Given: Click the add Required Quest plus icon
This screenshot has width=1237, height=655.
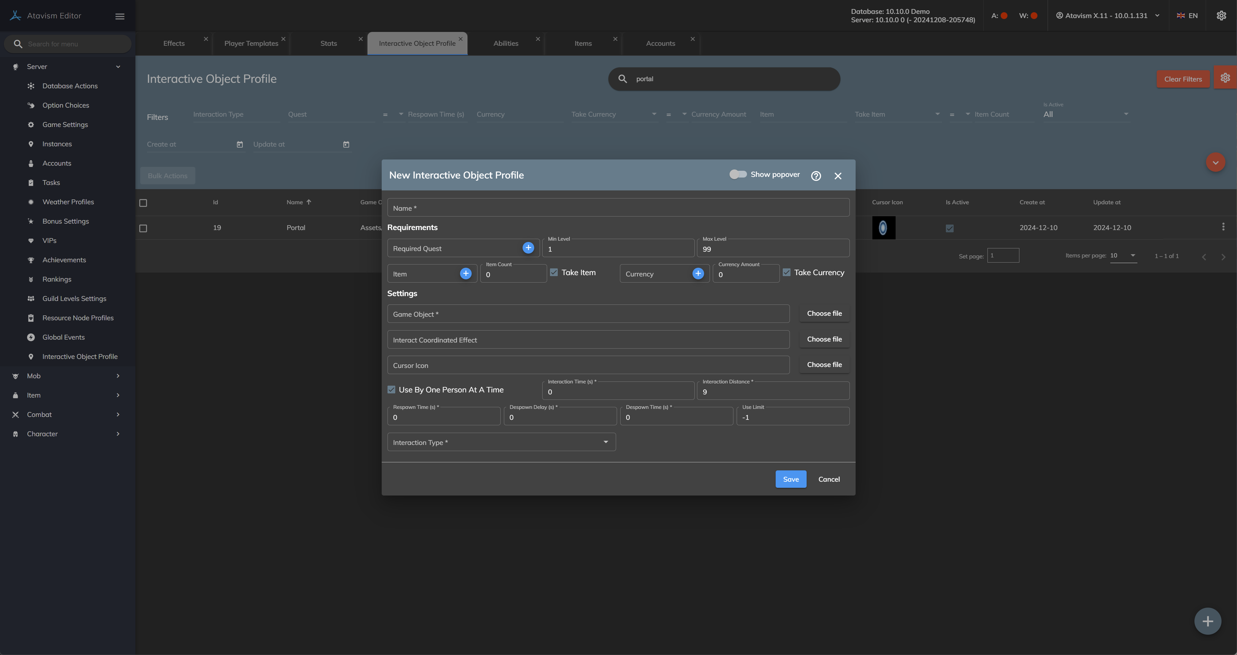Looking at the screenshot, I should point(528,248).
